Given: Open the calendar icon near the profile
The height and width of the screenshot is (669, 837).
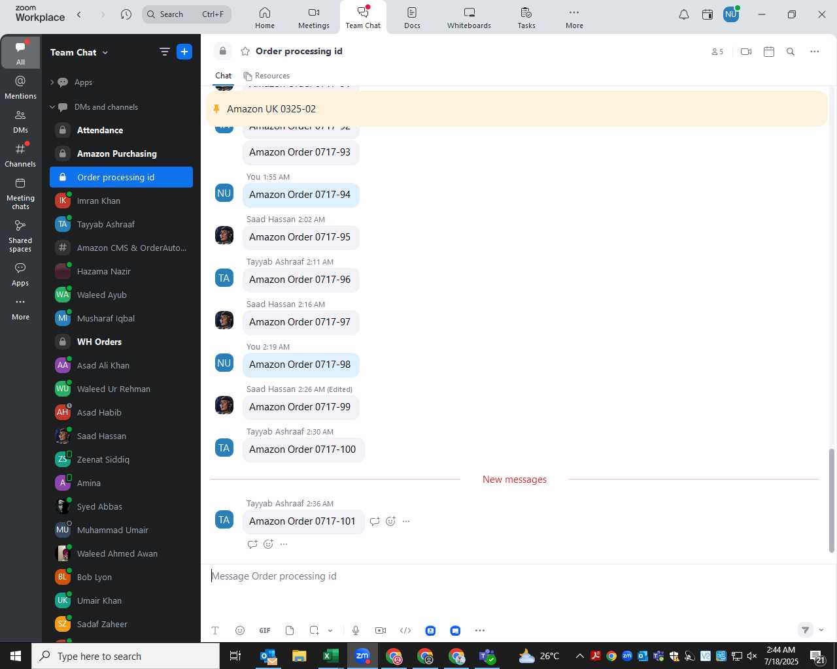Looking at the screenshot, I should [708, 14].
